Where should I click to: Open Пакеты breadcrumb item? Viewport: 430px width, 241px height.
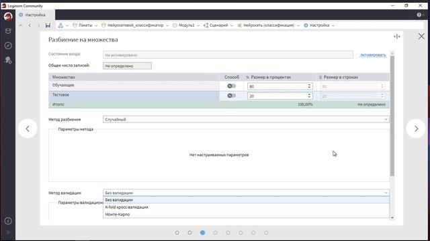(x=85, y=25)
